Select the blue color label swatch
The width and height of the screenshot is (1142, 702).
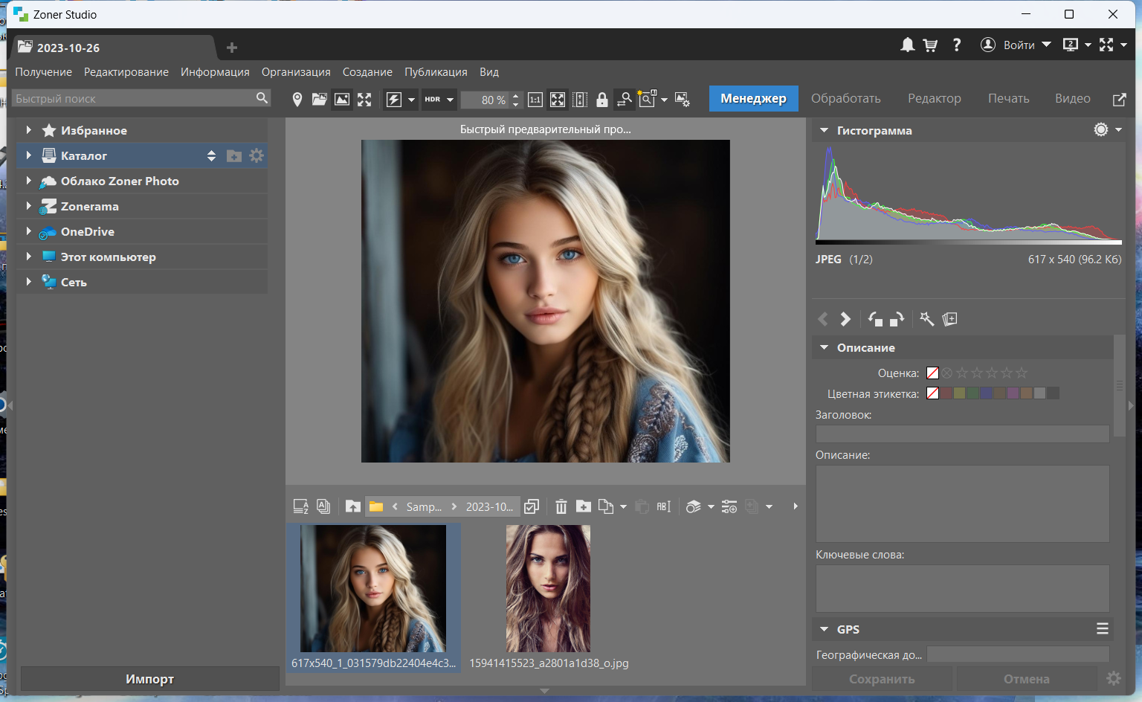[987, 393]
